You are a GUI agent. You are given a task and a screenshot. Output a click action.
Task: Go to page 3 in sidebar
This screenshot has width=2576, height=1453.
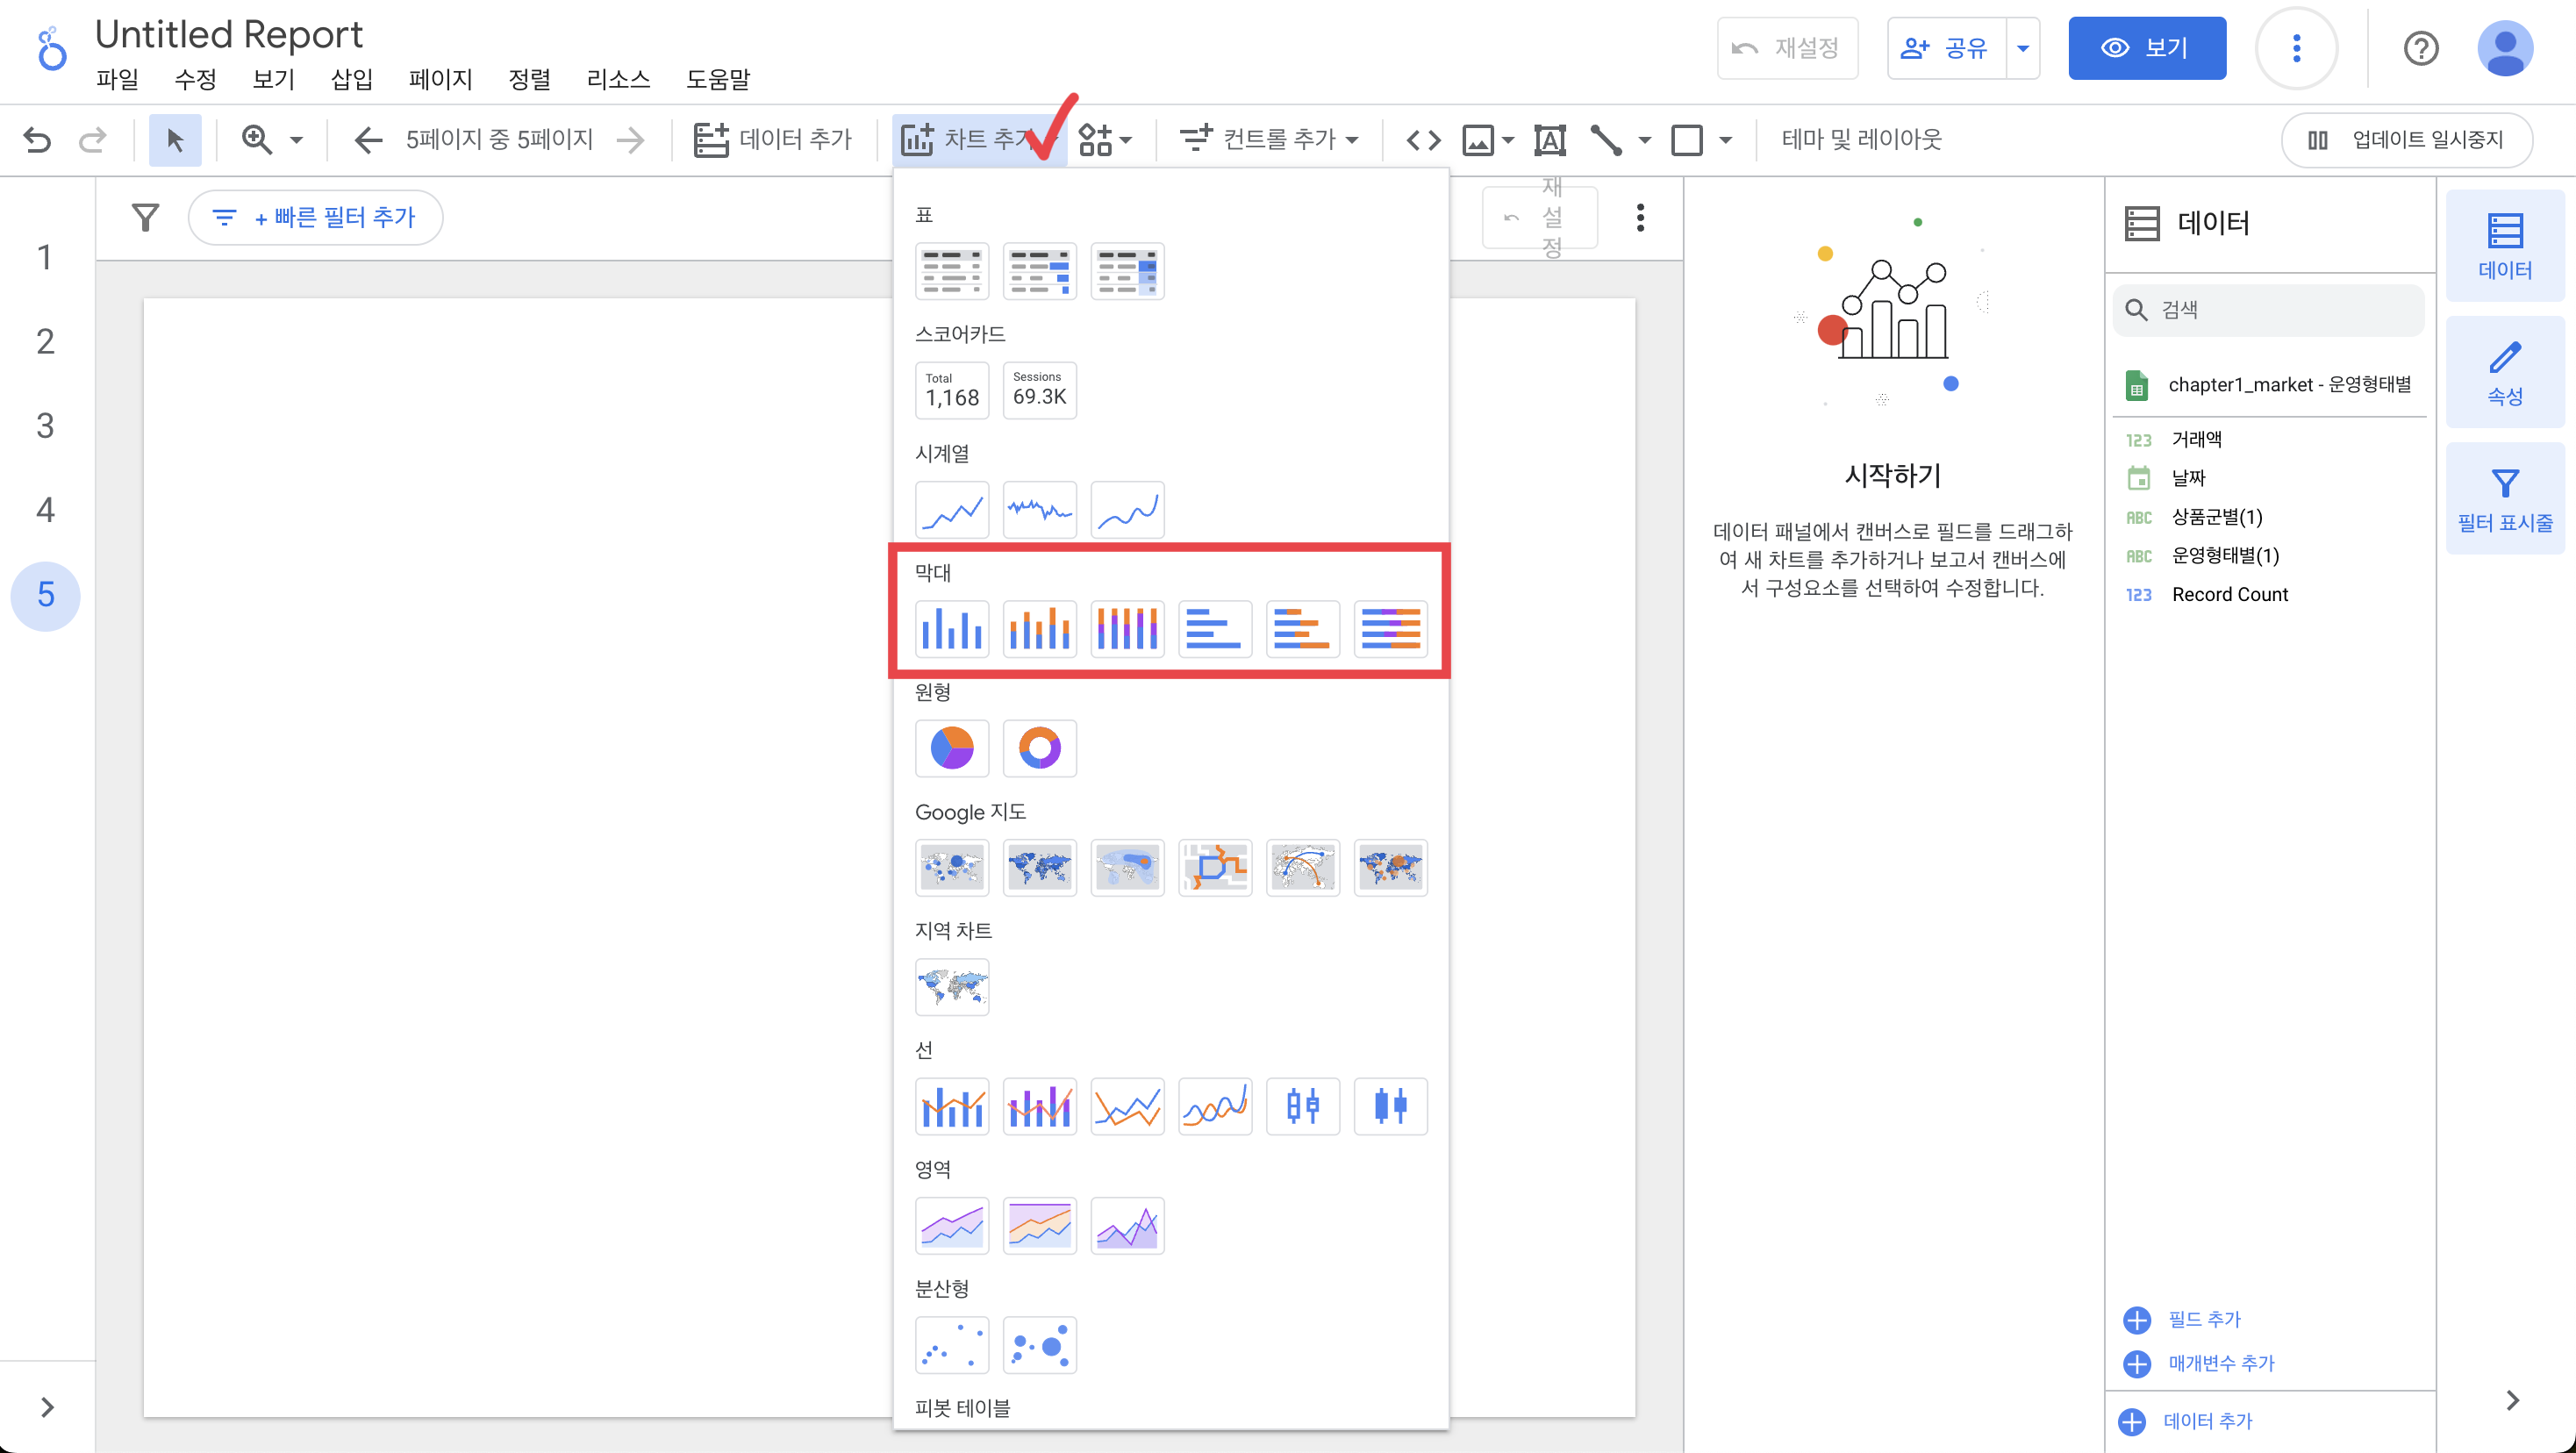(x=45, y=426)
